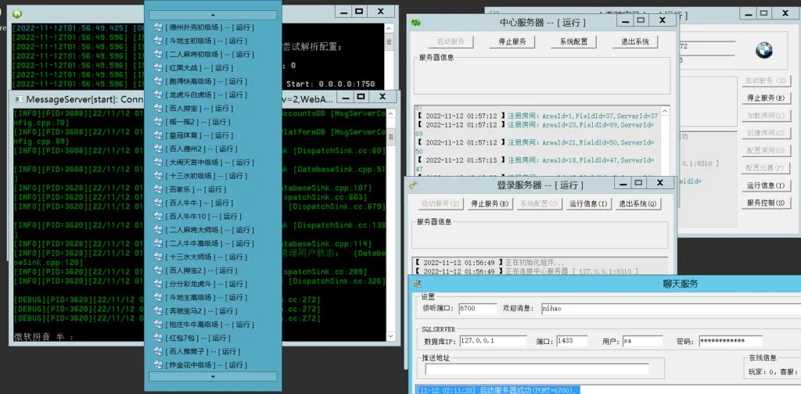
Task: Open 系统配置 in 中心服务器 window
Action: click(573, 42)
